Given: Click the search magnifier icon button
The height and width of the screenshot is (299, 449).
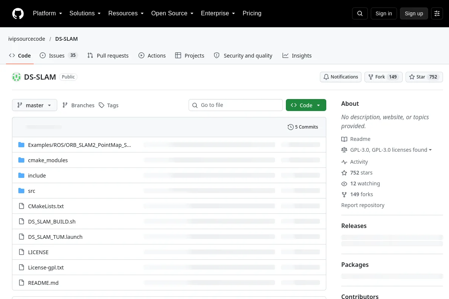Looking at the screenshot, I should 360,13.
